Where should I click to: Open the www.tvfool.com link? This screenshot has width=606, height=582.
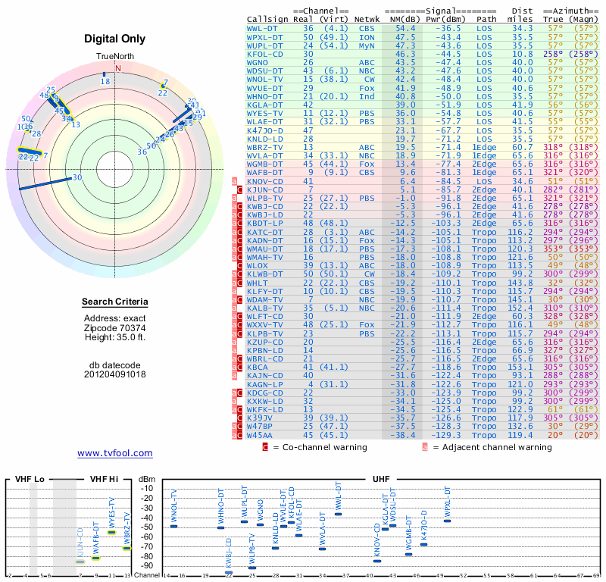point(114,453)
